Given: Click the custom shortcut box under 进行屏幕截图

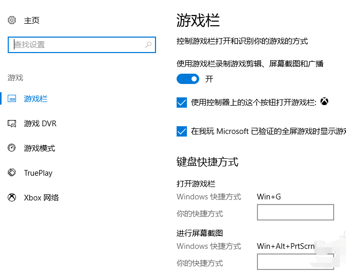Looking at the screenshot, I should pos(295,262).
